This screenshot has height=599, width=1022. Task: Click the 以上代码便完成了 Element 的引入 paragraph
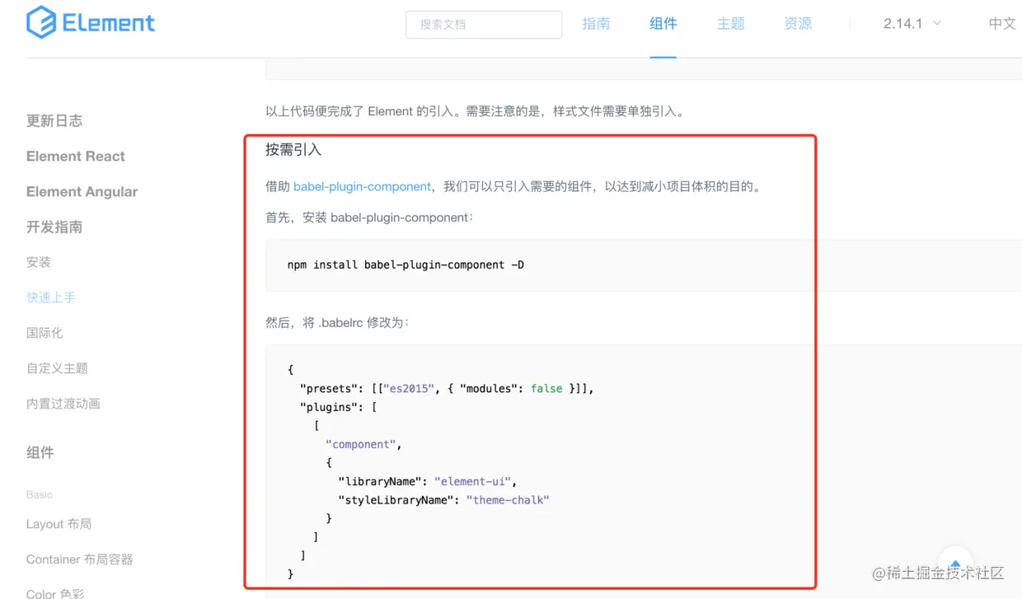click(475, 111)
